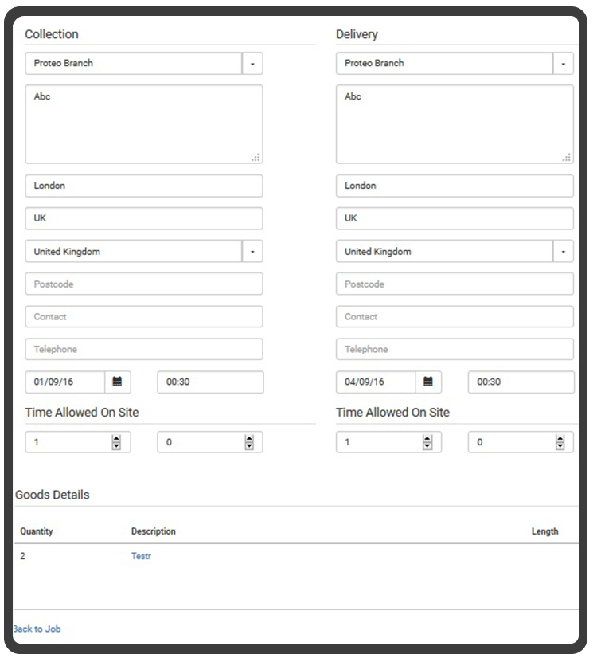Click the Description column header
The height and width of the screenshot is (658, 597).
click(x=154, y=531)
